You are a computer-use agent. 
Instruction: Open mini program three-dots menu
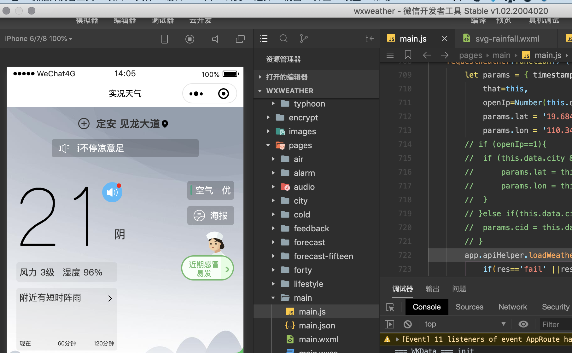point(196,94)
